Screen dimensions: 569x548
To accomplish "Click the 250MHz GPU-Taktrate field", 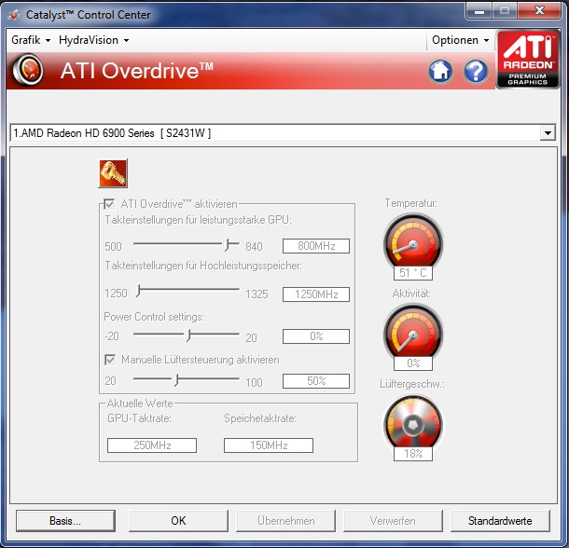I will click(x=152, y=445).
